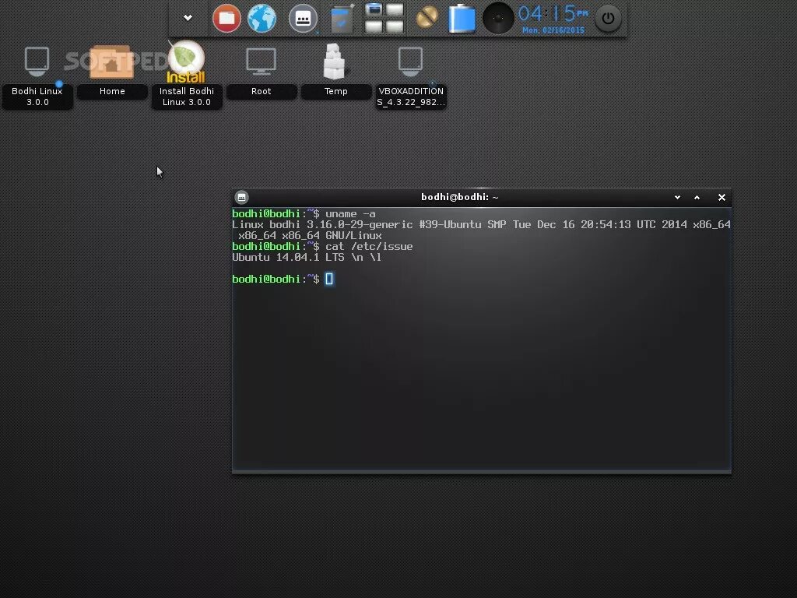This screenshot has height=598, width=797.
Task: Minimize the terminal with the down chevron
Action: (677, 197)
